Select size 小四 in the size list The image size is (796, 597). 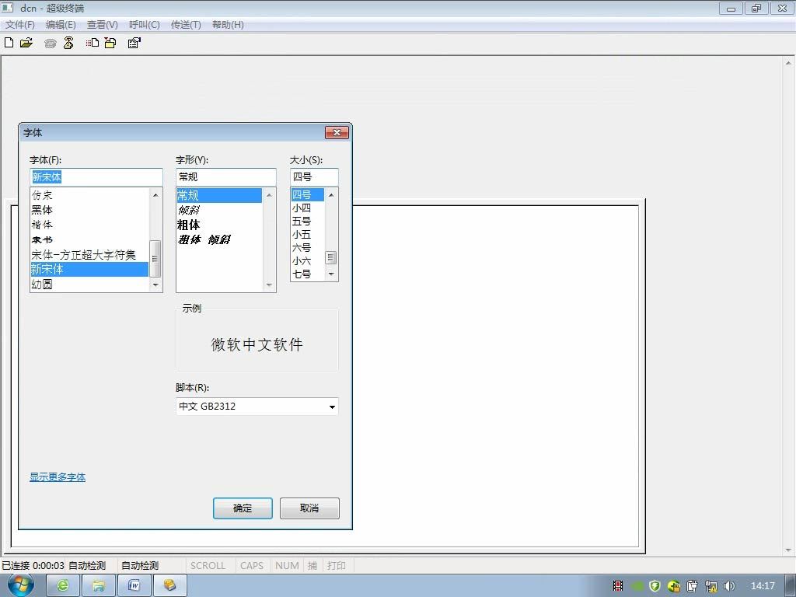pos(308,208)
